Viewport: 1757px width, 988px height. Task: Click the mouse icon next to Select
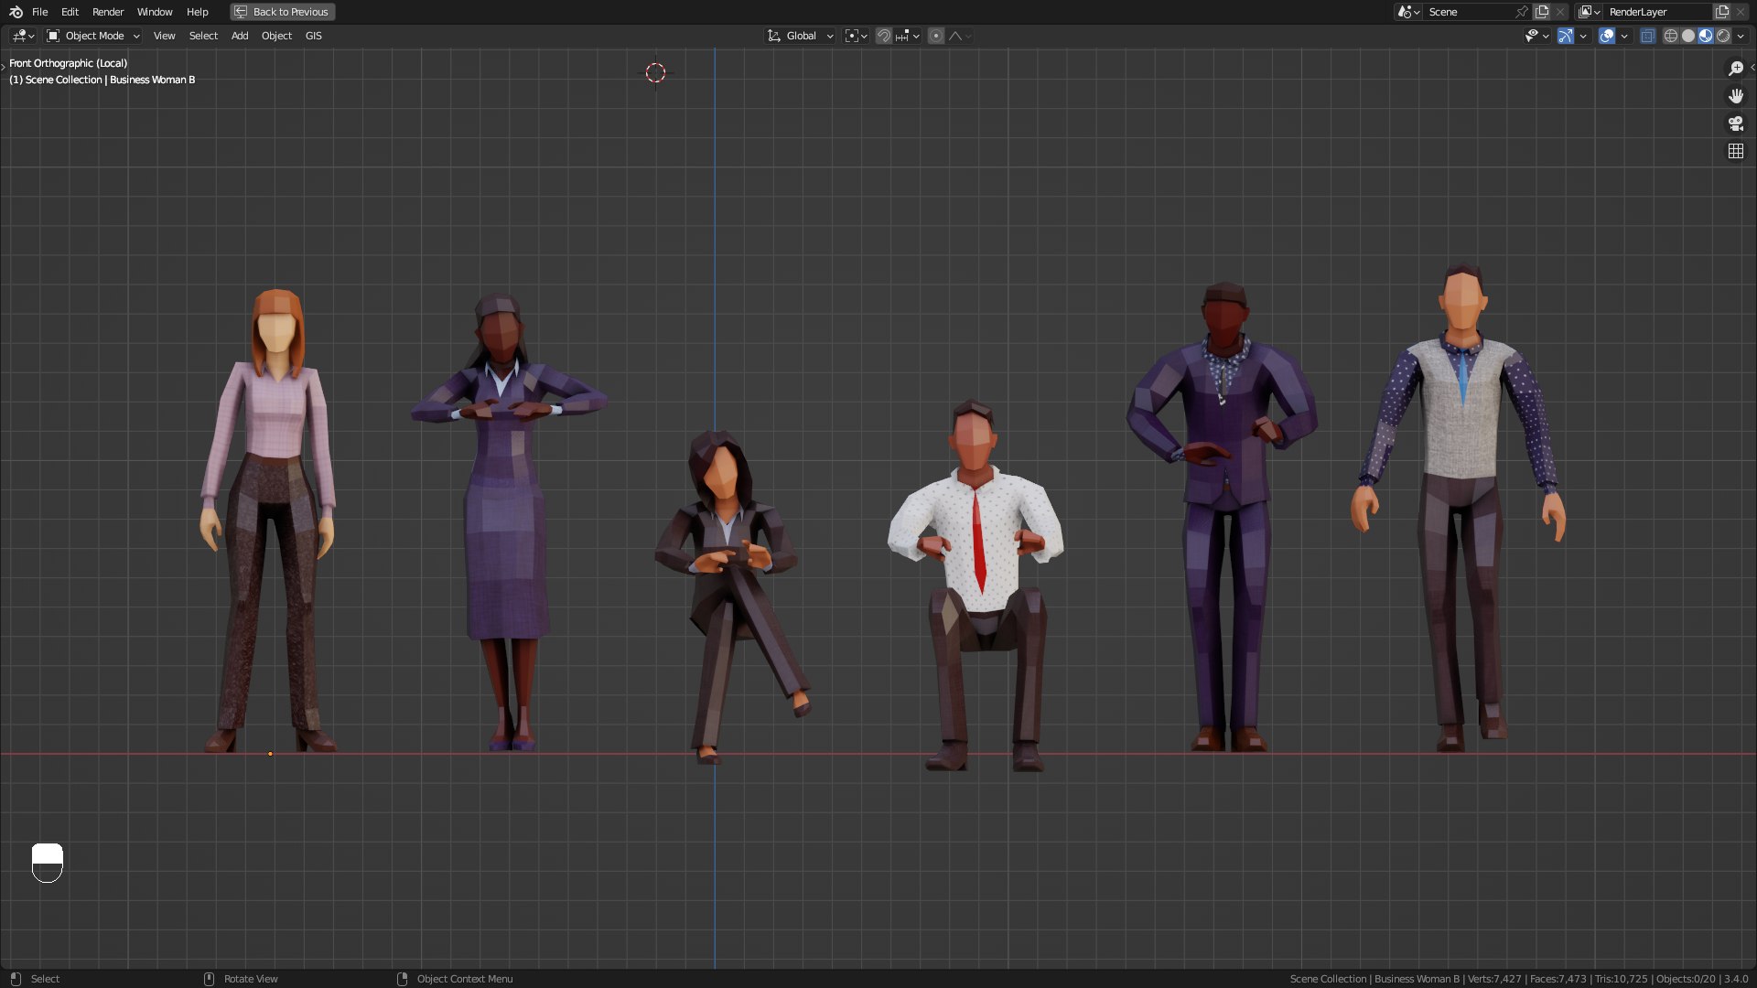(x=16, y=979)
